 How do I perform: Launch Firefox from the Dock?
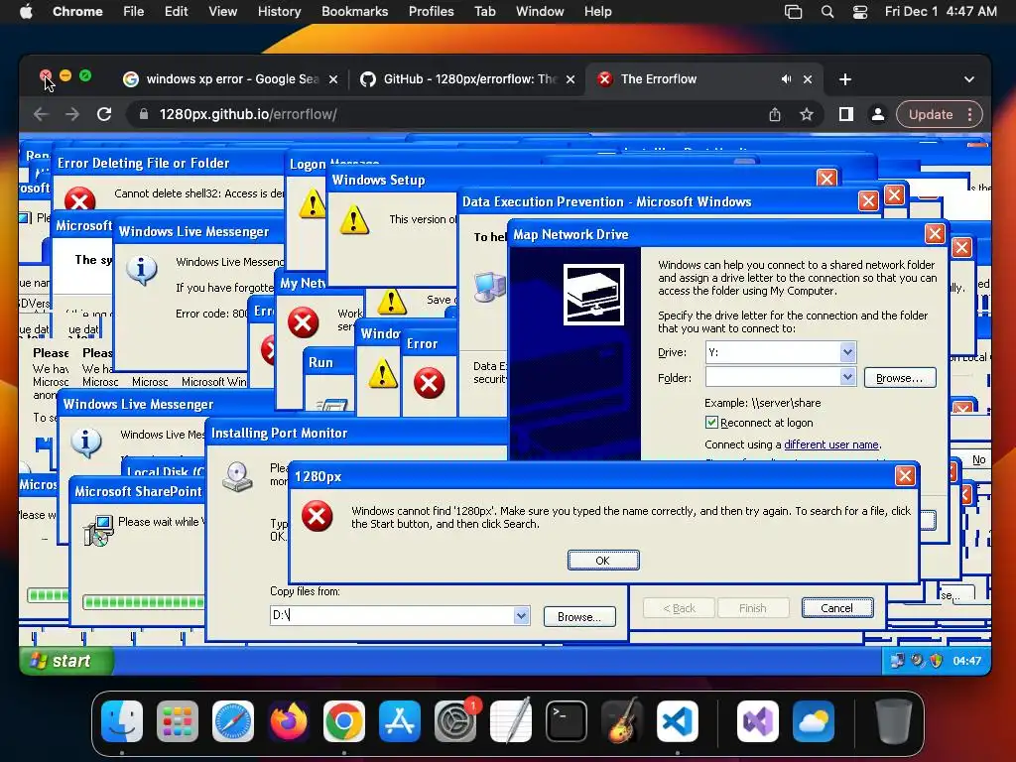pos(289,721)
